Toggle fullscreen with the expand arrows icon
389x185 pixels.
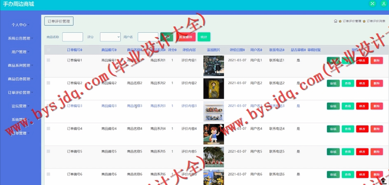(x=372, y=4)
